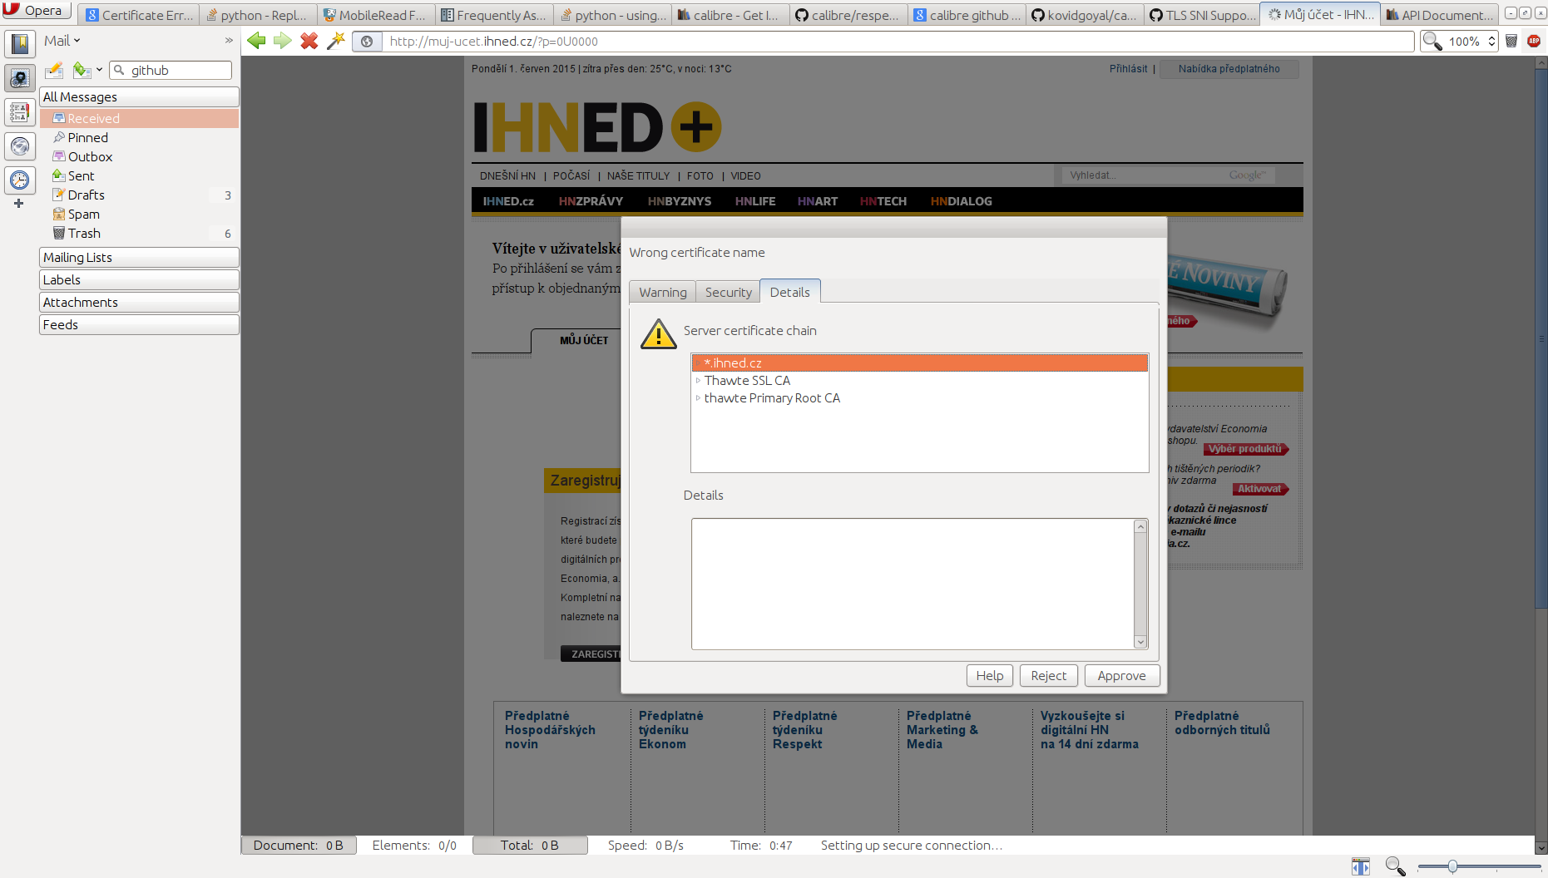This screenshot has width=1548, height=878.
Task: Open HNZPRÁVY navigation link
Action: click(x=591, y=201)
